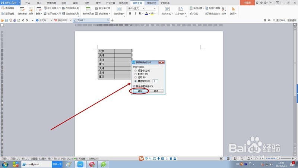Screen dimensions: 298x168
Task: Apply the highlight color pen
Action: click(x=152, y=13)
